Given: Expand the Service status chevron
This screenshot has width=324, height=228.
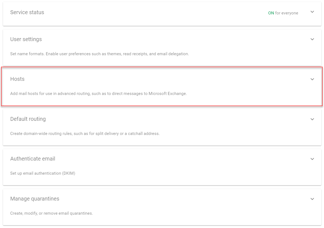Looking at the screenshot, I should 312,12.
